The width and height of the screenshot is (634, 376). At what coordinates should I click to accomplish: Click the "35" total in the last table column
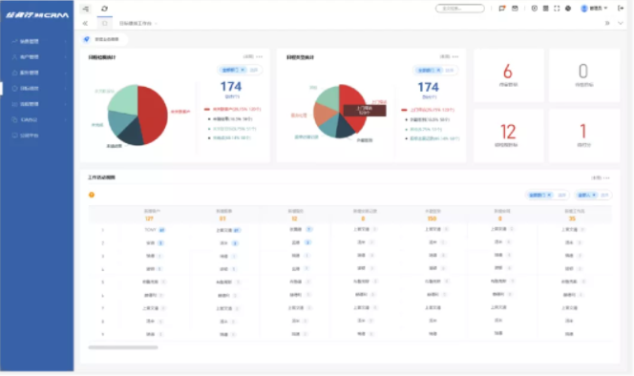[572, 219]
